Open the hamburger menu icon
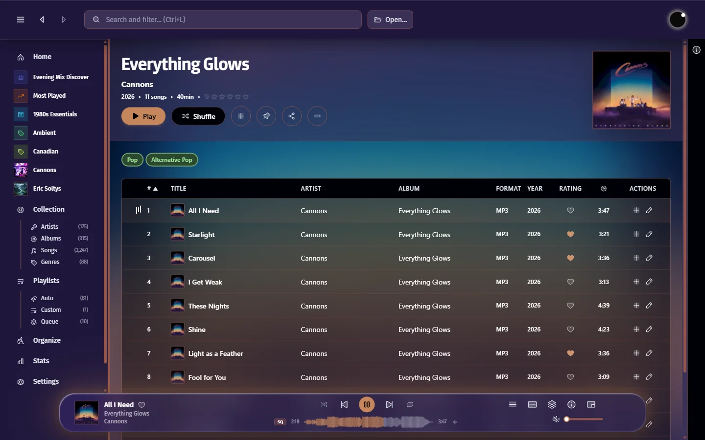This screenshot has width=705, height=440. [21, 20]
